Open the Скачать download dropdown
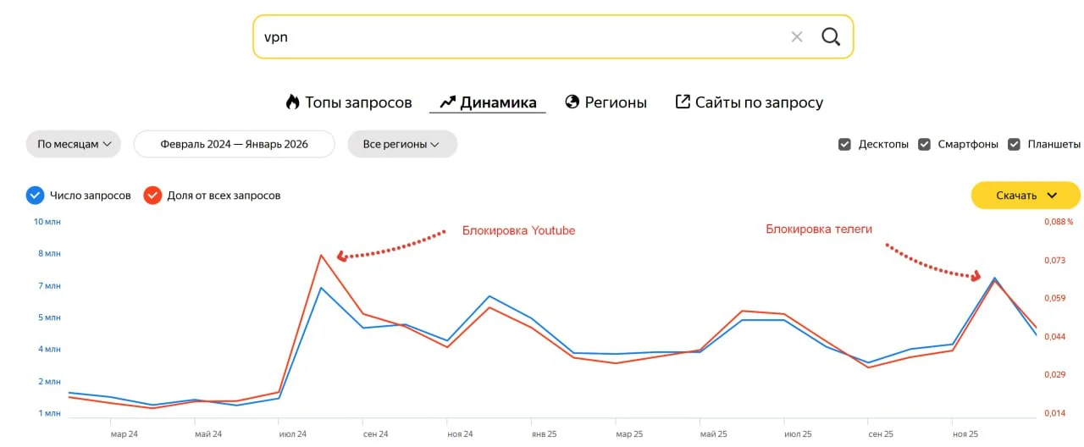Screen dimensions: 1084x447 [x=1026, y=196]
